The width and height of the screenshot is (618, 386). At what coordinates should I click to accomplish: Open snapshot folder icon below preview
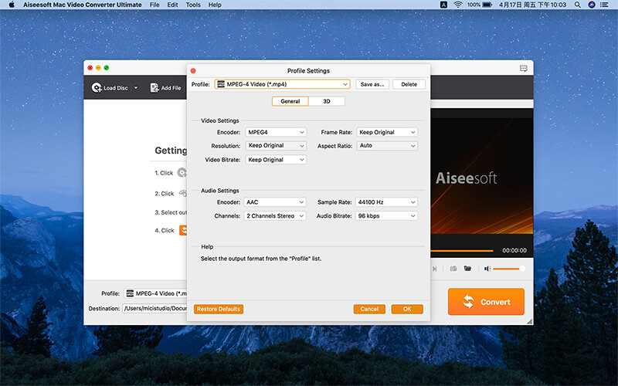click(467, 269)
